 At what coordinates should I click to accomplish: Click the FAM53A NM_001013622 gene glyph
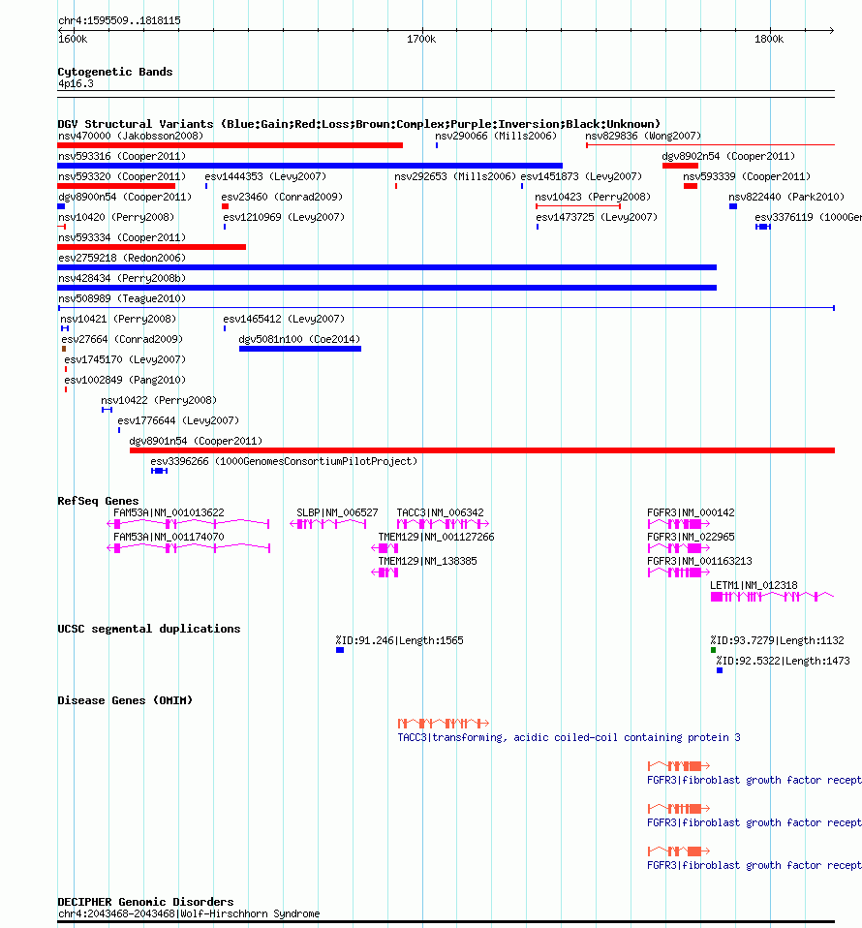(x=188, y=524)
